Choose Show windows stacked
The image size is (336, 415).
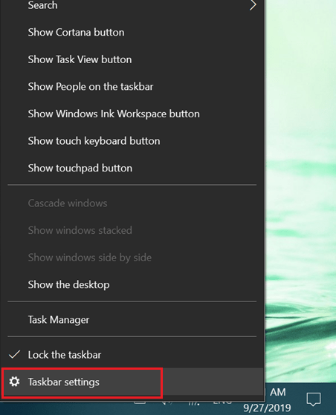(x=80, y=230)
